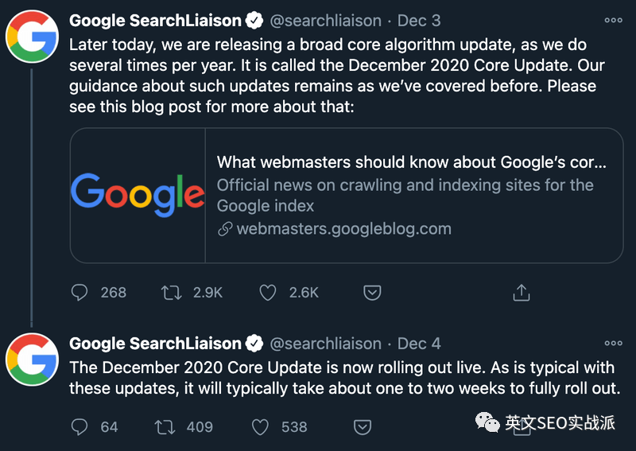Open second tweet's Google SearchLiaison avatar
Viewport: 636px width, 451px height.
32,360
